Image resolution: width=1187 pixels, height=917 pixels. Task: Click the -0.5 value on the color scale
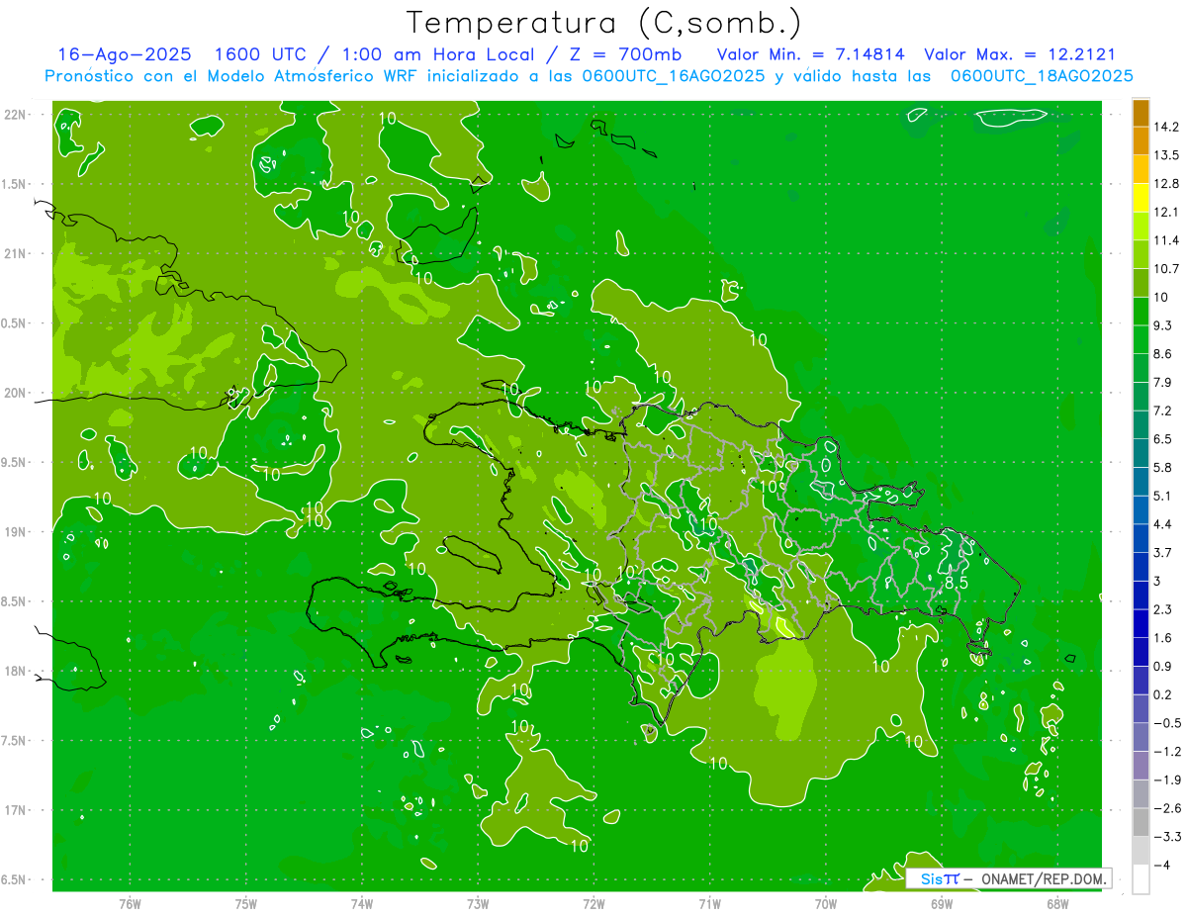(1167, 723)
